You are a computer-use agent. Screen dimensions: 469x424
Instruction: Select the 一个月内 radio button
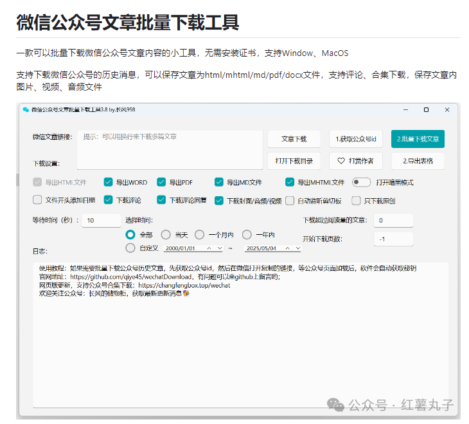(200, 235)
